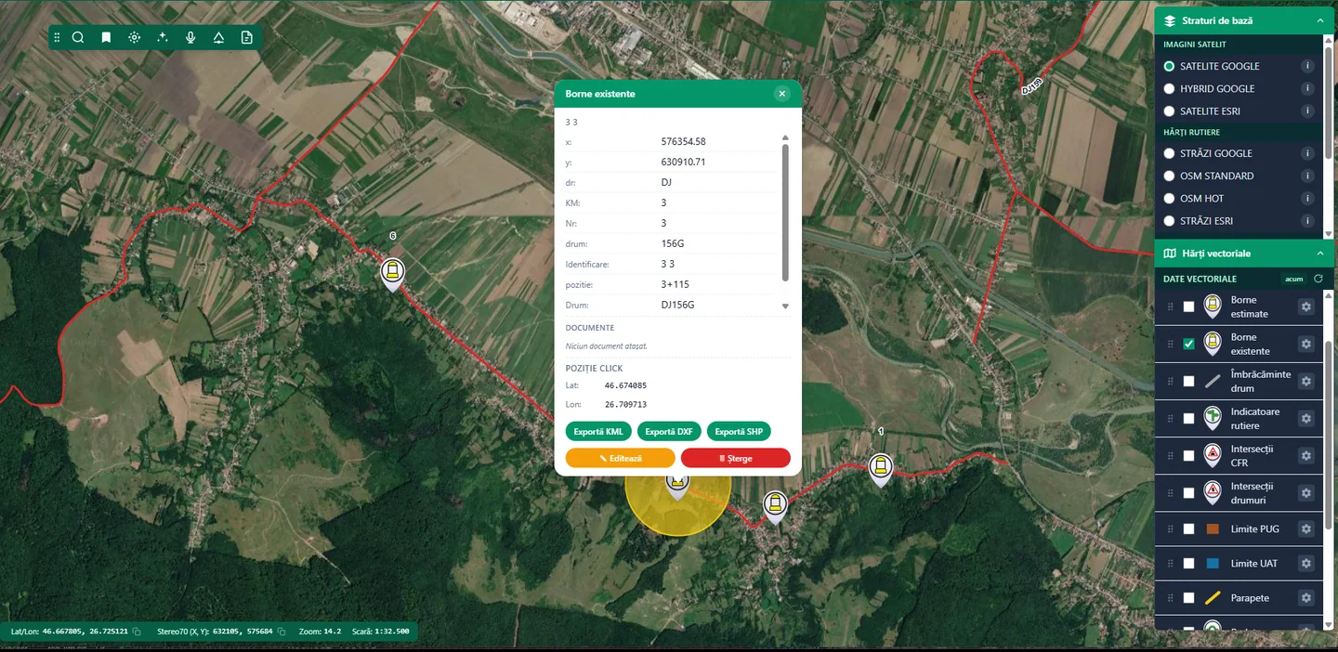This screenshot has height=652, width=1338.
Task: Enable the Indicatoare rutiere layer checkbox
Action: coord(1188,419)
